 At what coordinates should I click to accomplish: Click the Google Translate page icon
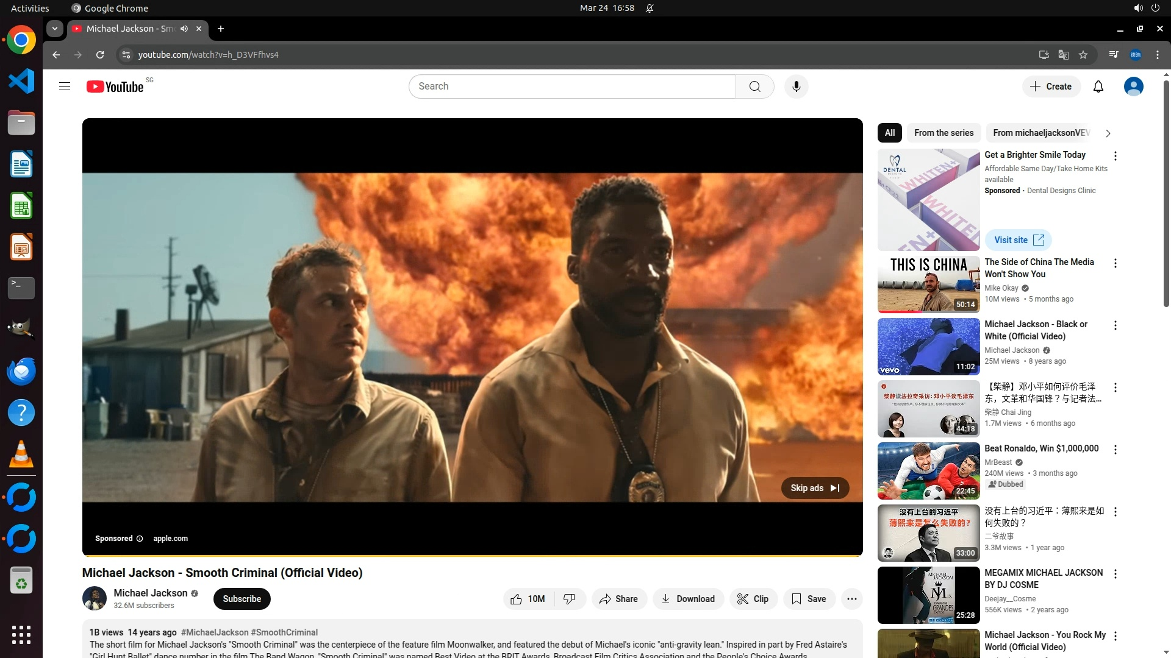point(1064,55)
